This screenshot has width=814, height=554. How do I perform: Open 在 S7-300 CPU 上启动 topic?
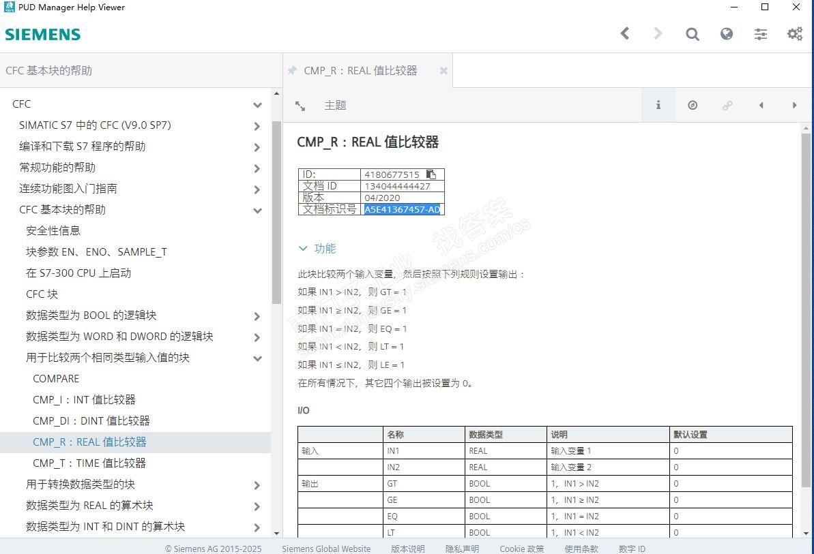click(x=78, y=273)
